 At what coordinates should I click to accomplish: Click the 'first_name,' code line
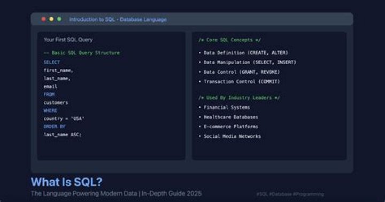[58, 71]
